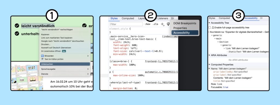Viewport: 280px width, 105px height.
Task: Enable full-page accessibility tree checkbox
Action: (x=210, y=28)
